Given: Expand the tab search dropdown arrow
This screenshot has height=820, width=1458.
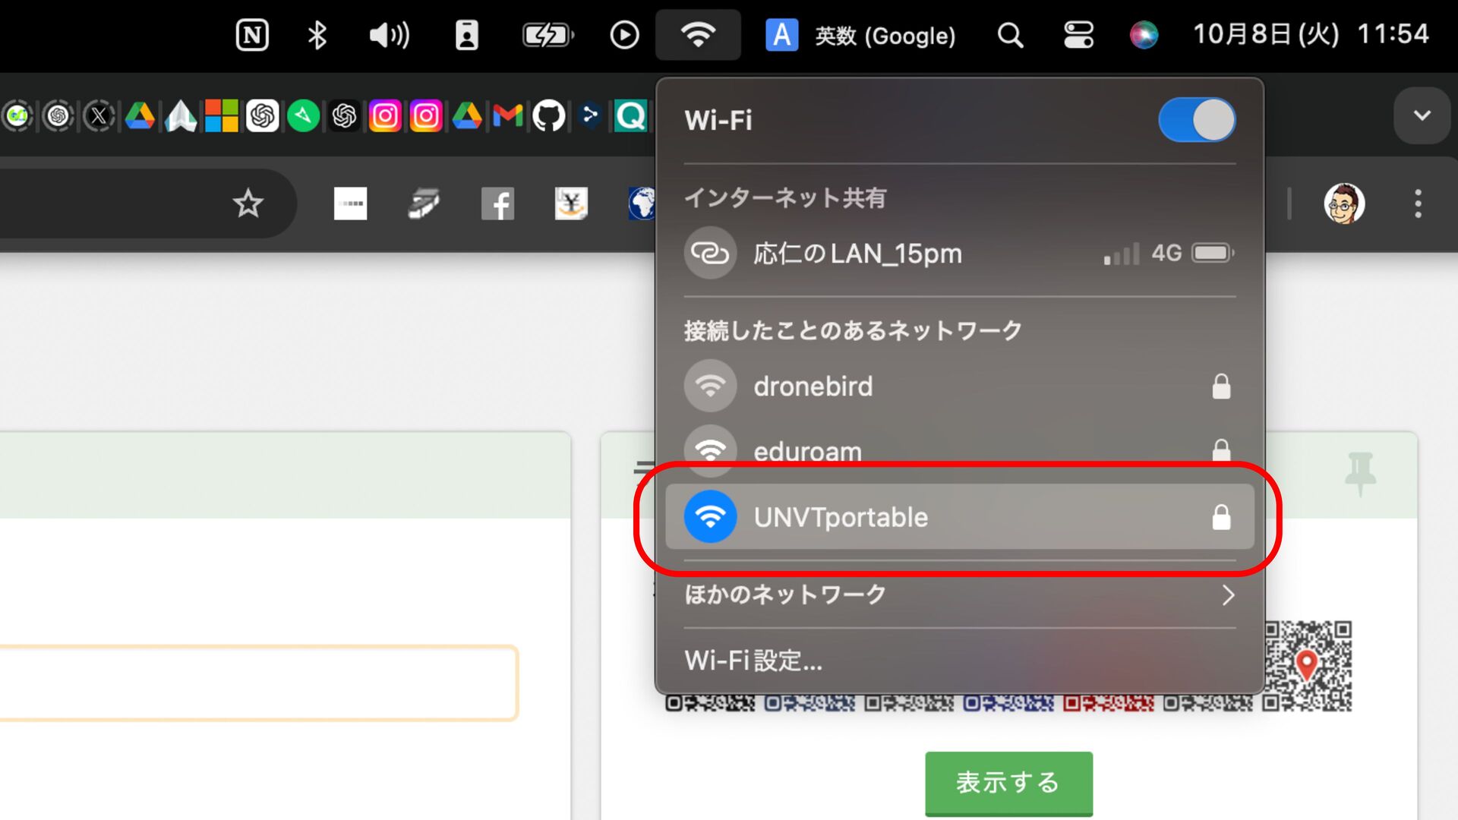Looking at the screenshot, I should [1422, 116].
